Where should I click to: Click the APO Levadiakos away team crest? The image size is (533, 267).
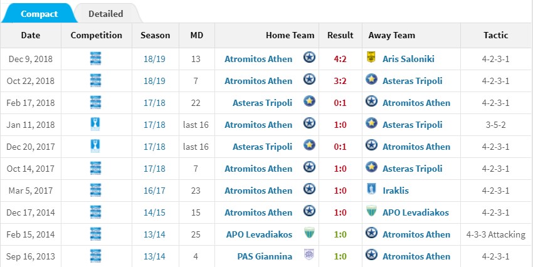[x=371, y=211]
